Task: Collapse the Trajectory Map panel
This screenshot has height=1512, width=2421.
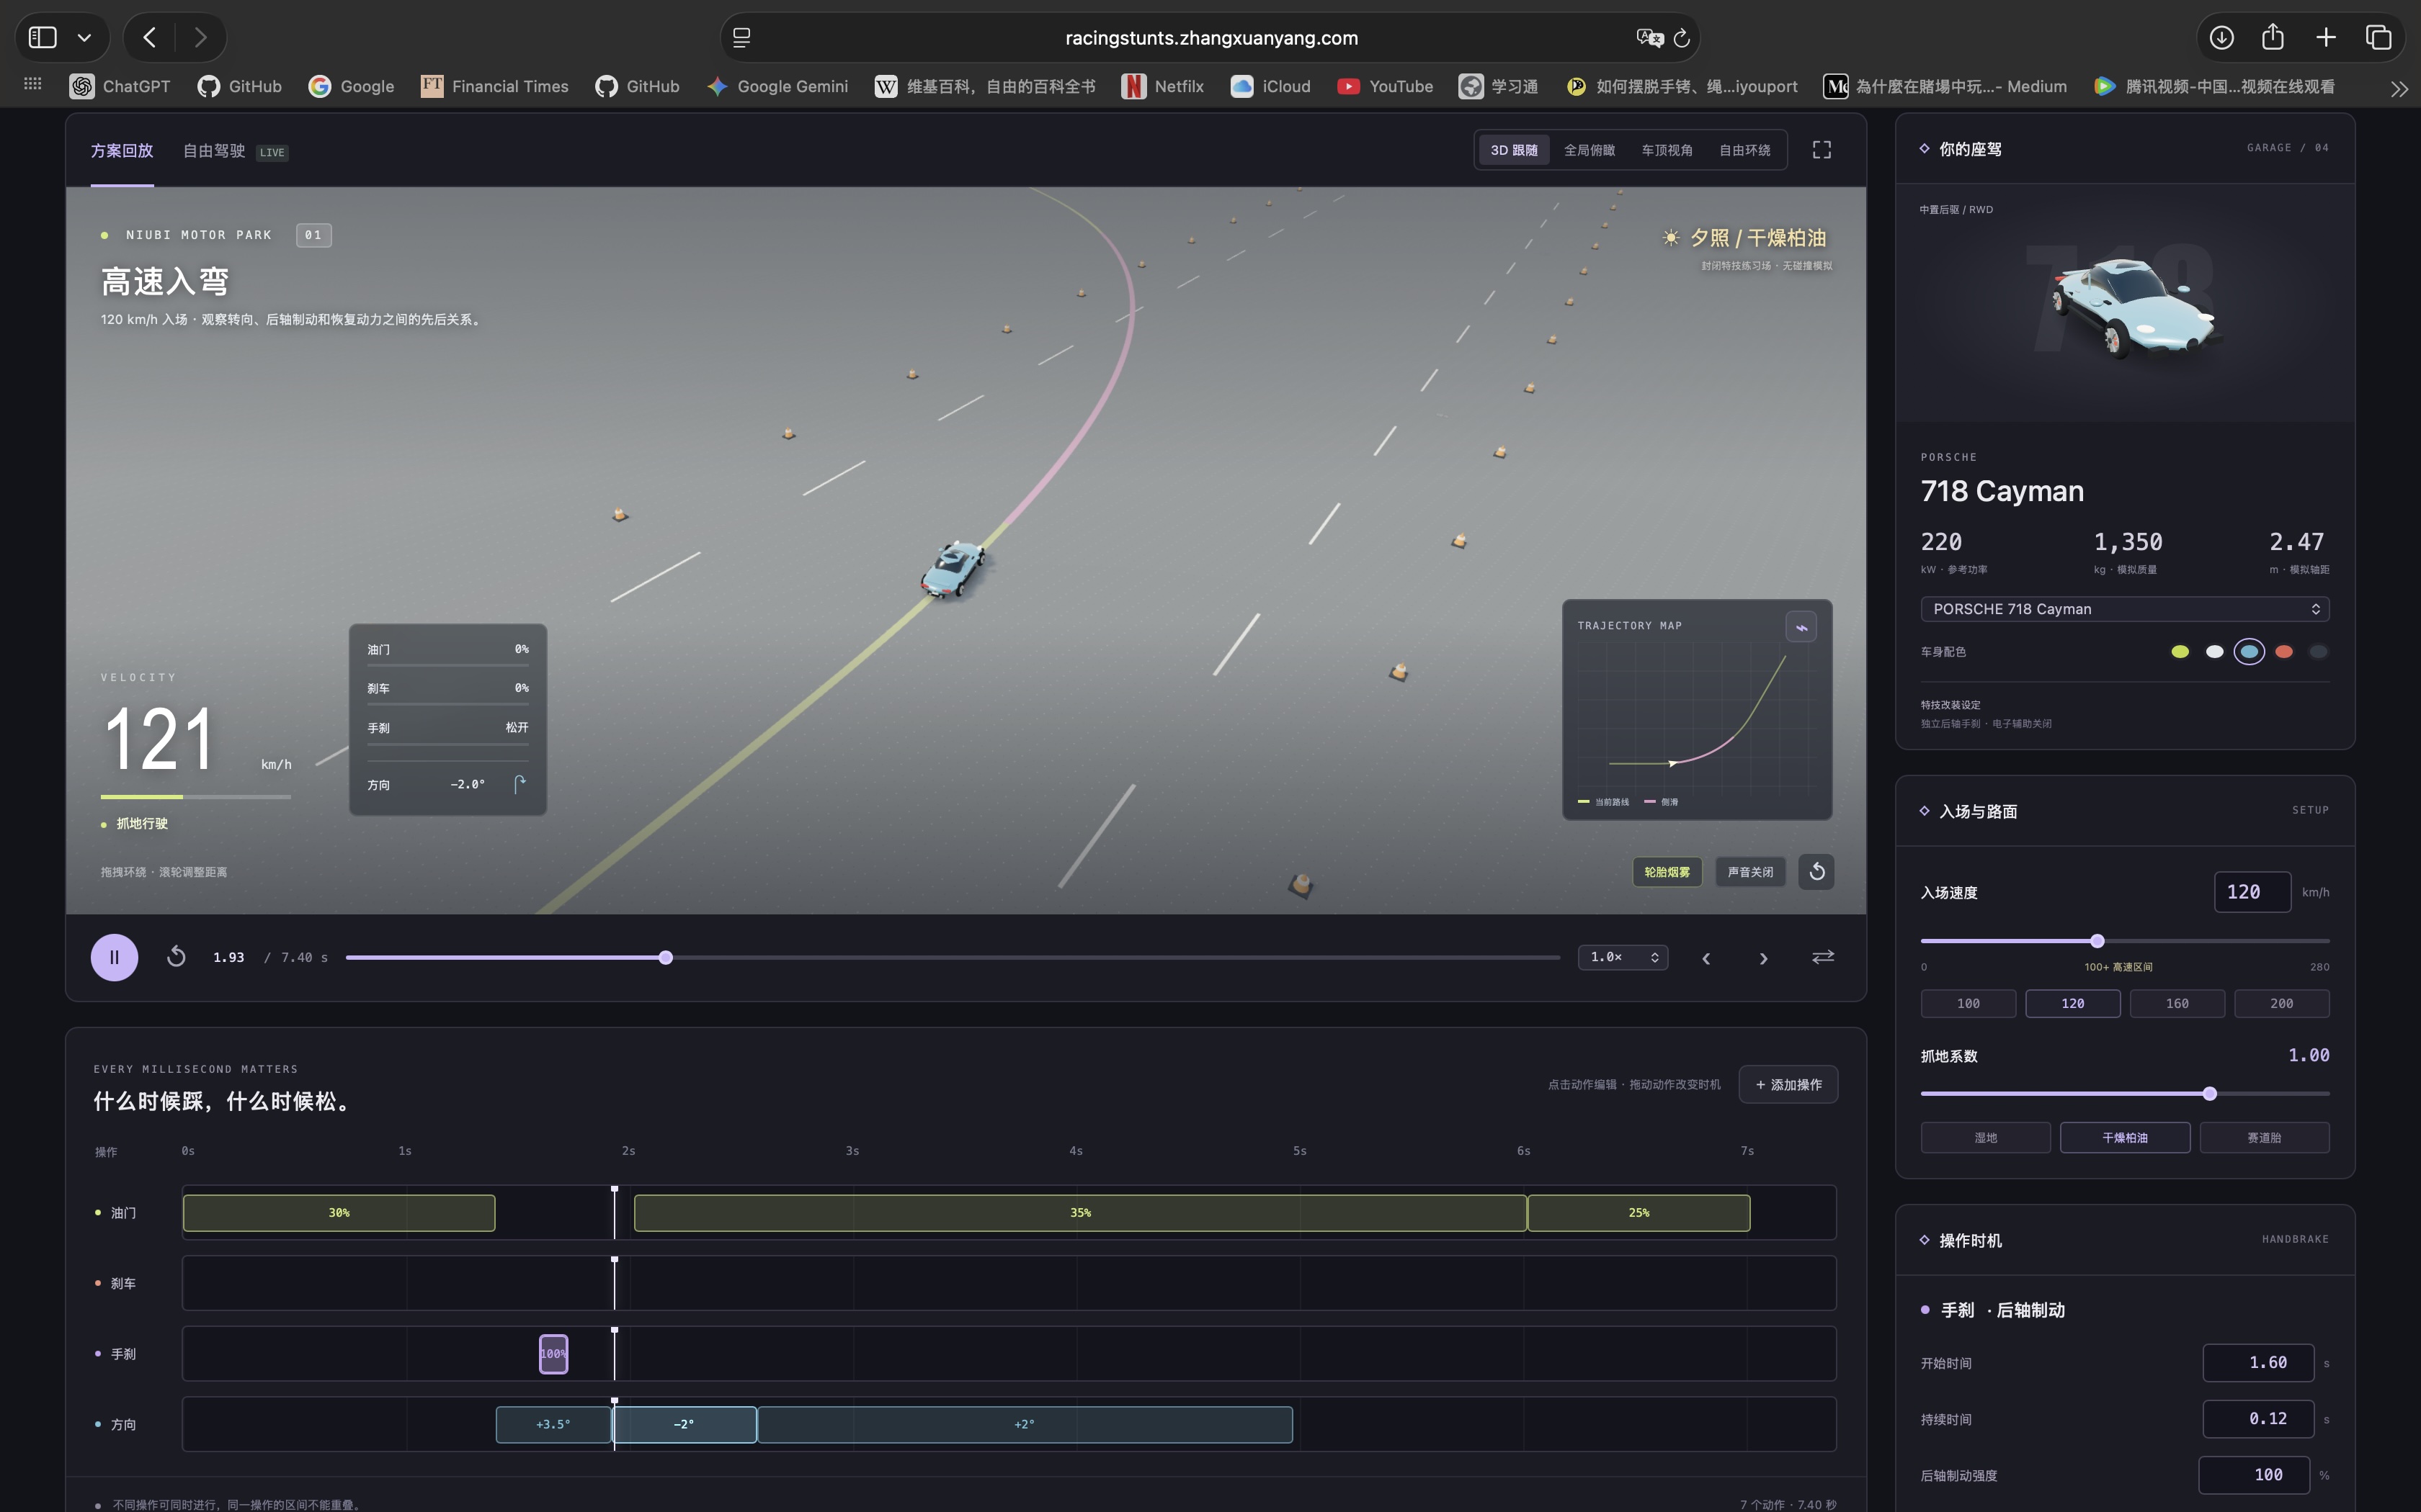Action: 1801,627
